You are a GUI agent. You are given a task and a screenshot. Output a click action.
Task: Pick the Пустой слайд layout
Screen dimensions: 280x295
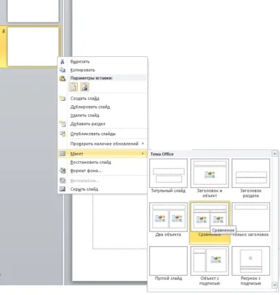(x=168, y=261)
